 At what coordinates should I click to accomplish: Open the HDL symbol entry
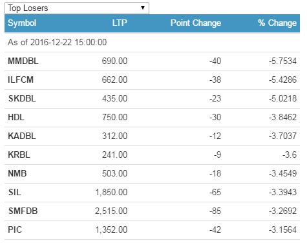tap(16, 118)
